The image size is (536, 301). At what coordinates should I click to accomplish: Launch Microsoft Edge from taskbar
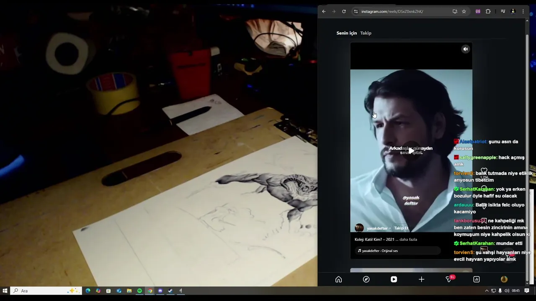88,291
